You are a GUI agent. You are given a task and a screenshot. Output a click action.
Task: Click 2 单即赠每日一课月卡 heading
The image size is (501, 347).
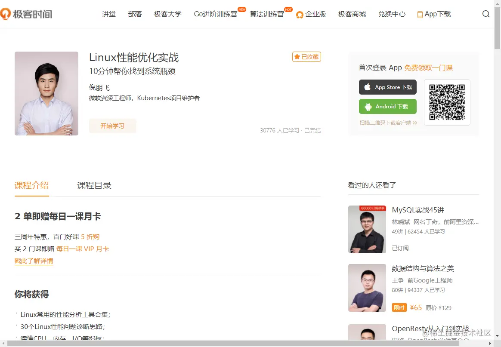click(58, 216)
